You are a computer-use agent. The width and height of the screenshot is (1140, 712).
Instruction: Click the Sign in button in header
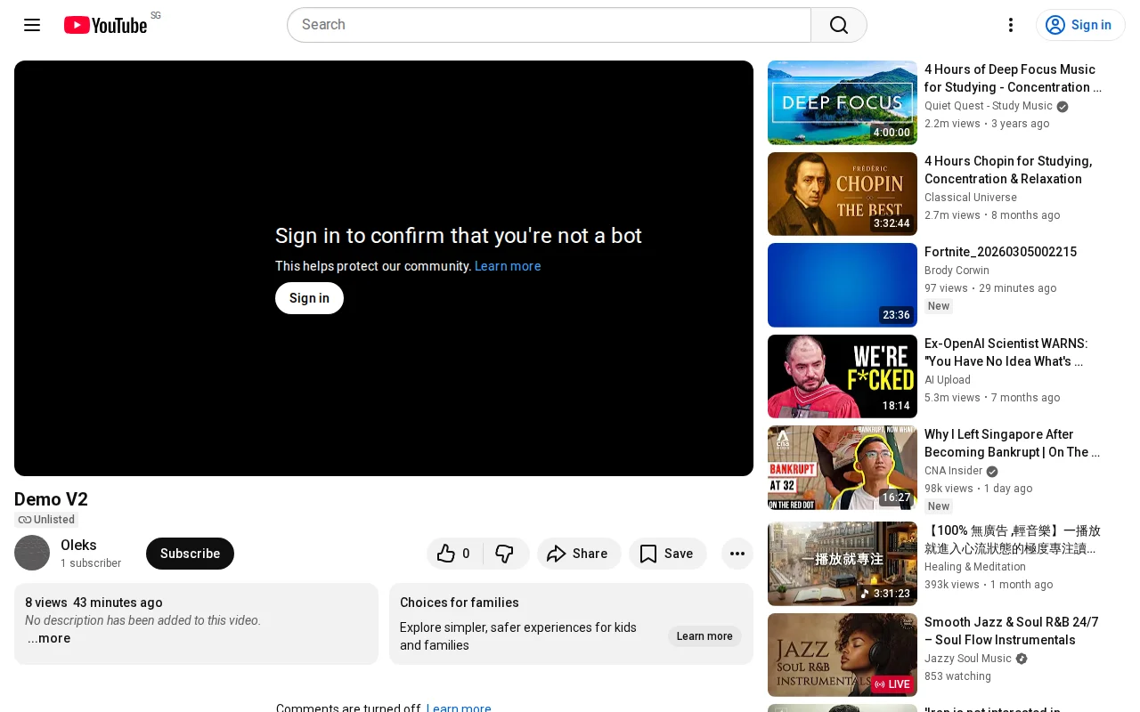[x=1080, y=25]
